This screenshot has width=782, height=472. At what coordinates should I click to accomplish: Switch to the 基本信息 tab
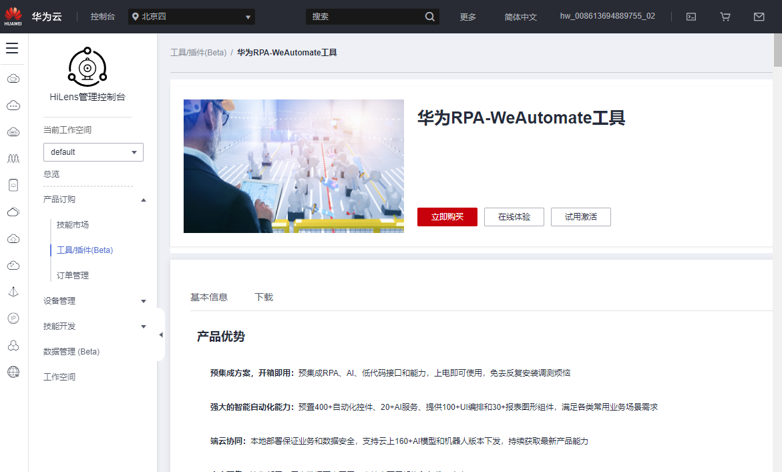point(209,297)
